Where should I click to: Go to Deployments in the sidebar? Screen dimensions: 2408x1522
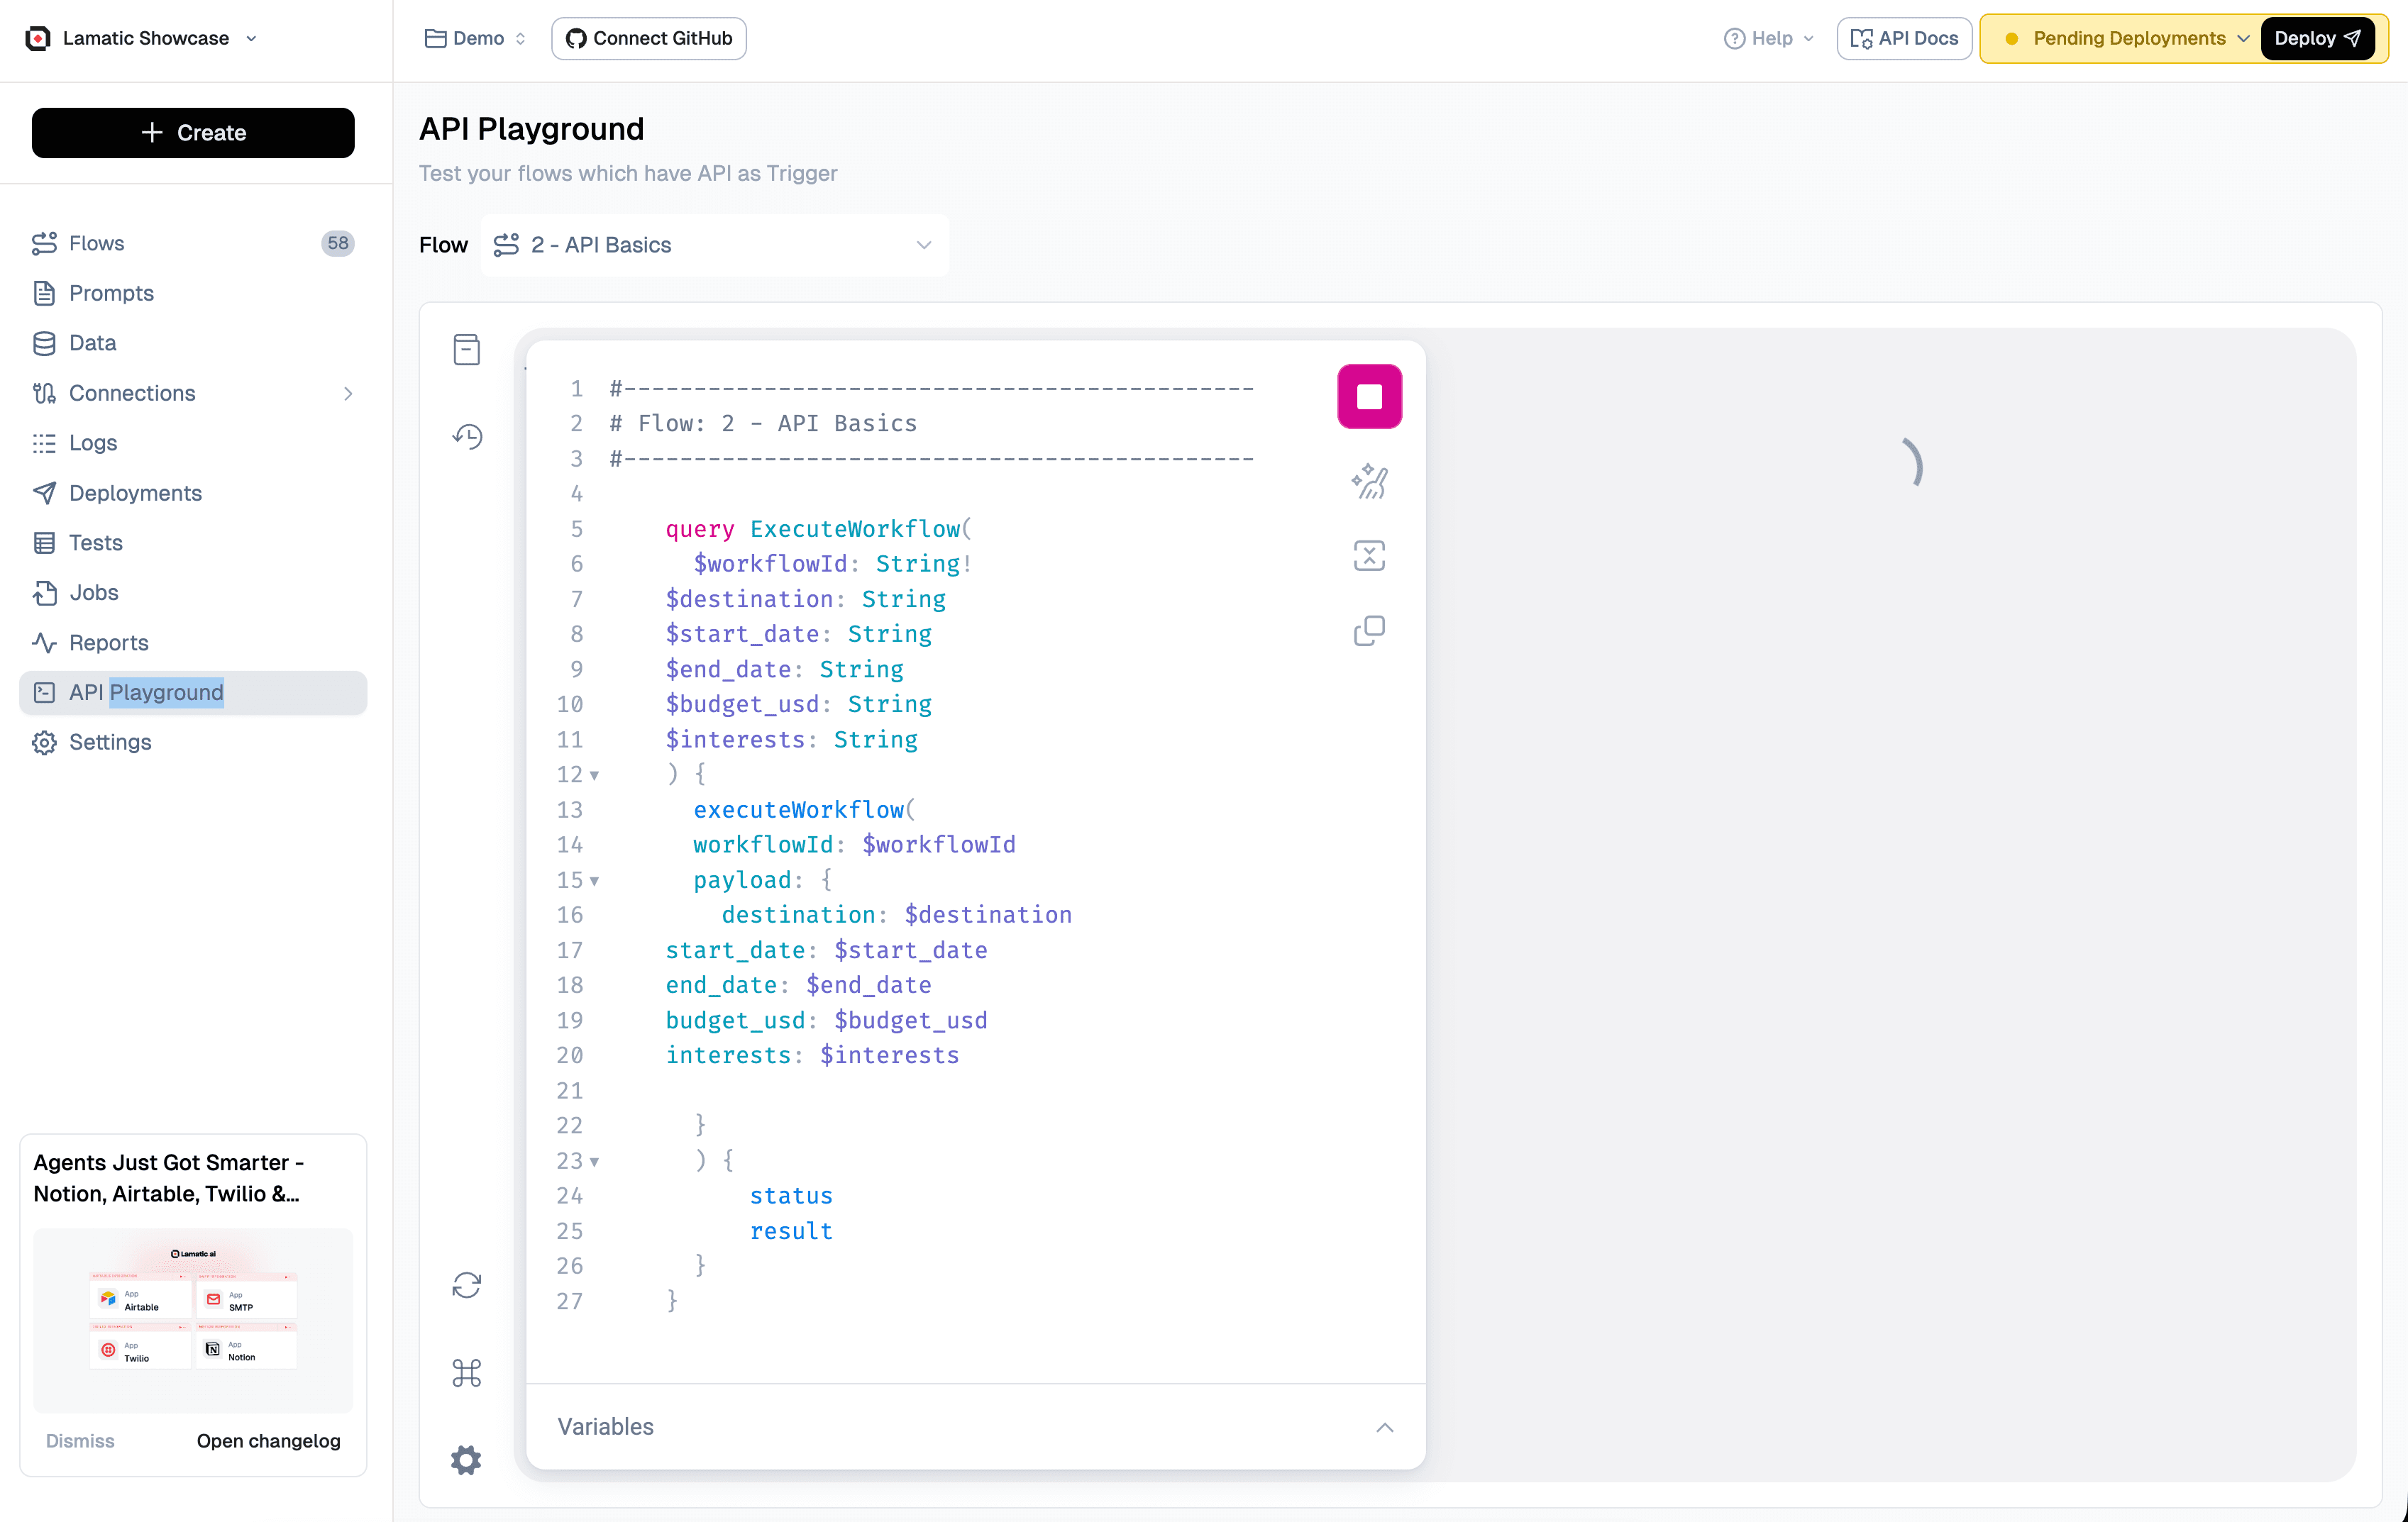pos(135,493)
